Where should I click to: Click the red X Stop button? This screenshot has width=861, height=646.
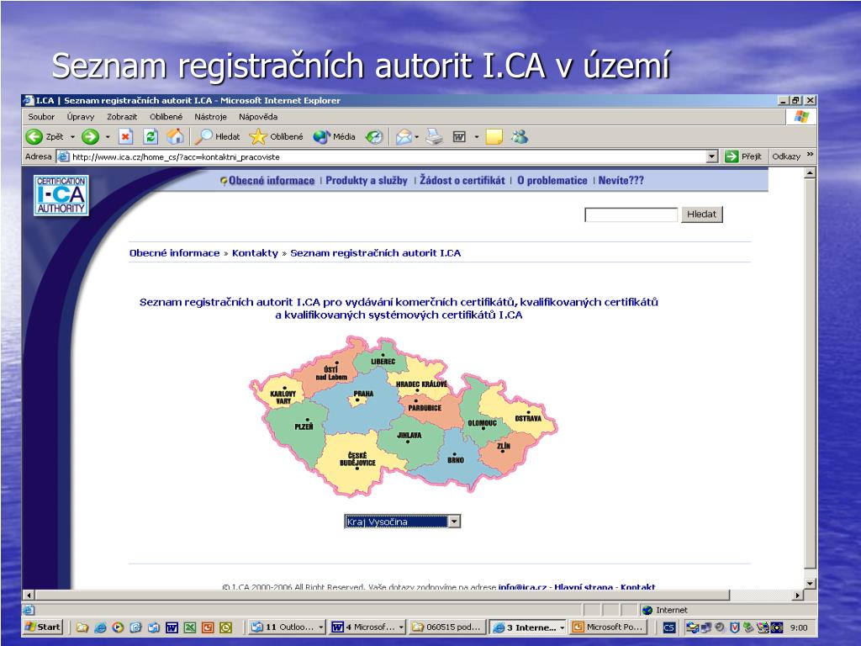(126, 137)
